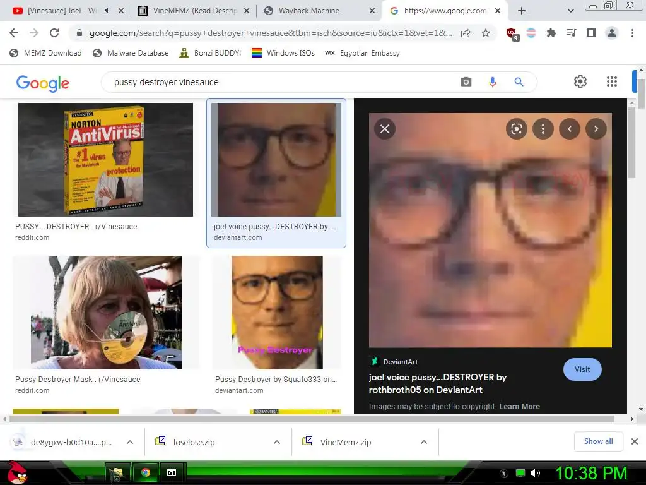Open the Norton AntiVirus box thumbnail

[105, 160]
